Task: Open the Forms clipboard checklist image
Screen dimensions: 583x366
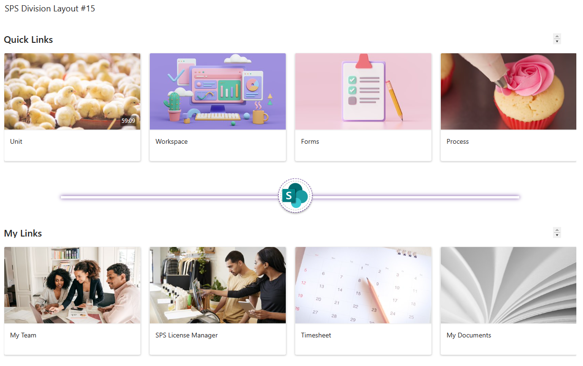Action: coord(363,91)
